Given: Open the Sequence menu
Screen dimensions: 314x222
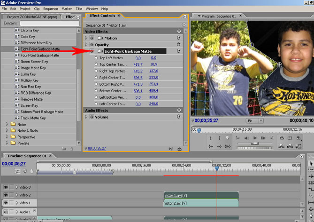Looking at the screenshot, I should pos(50,8).
